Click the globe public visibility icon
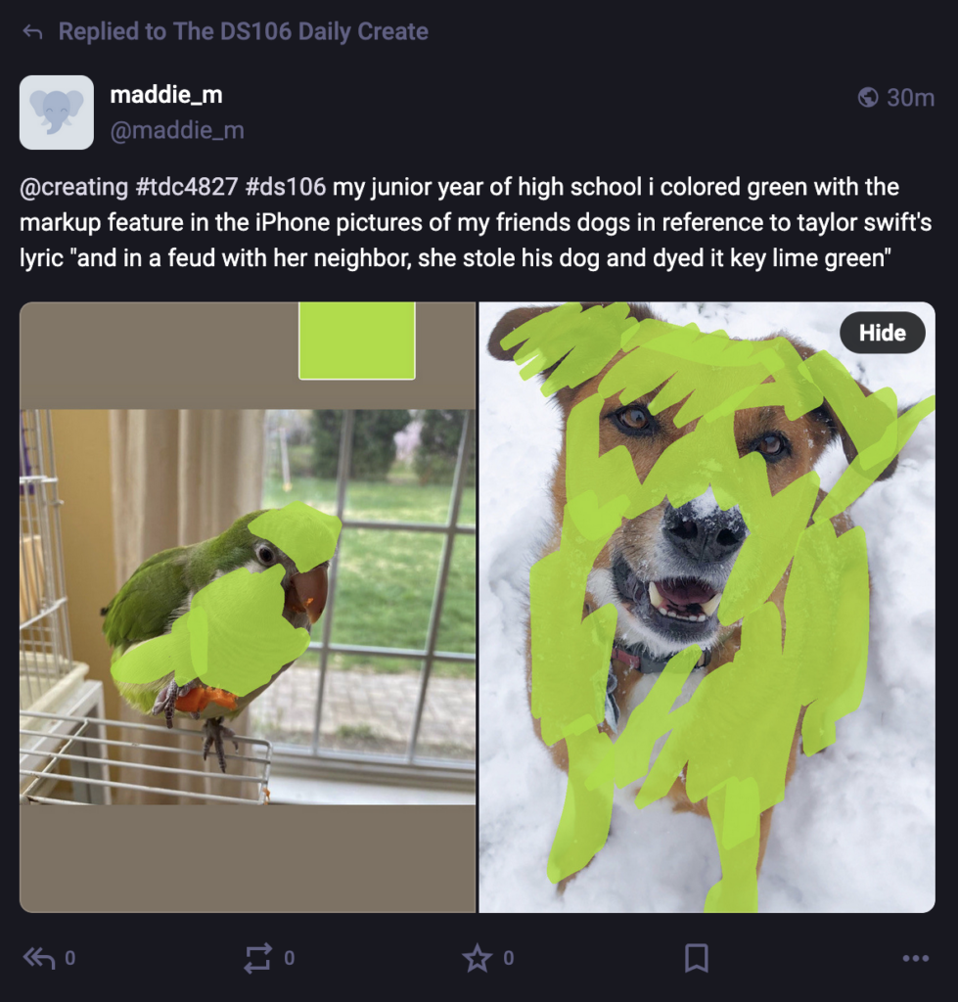Viewport: 958px width, 1002px height. [867, 97]
